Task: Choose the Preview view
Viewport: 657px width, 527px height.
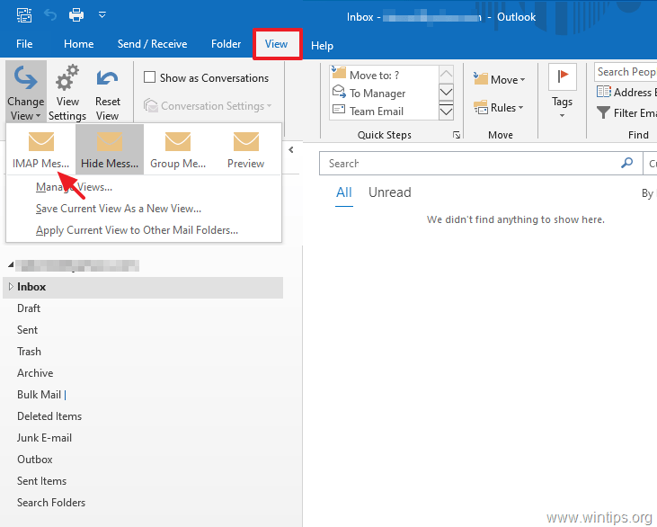Action: (245, 149)
